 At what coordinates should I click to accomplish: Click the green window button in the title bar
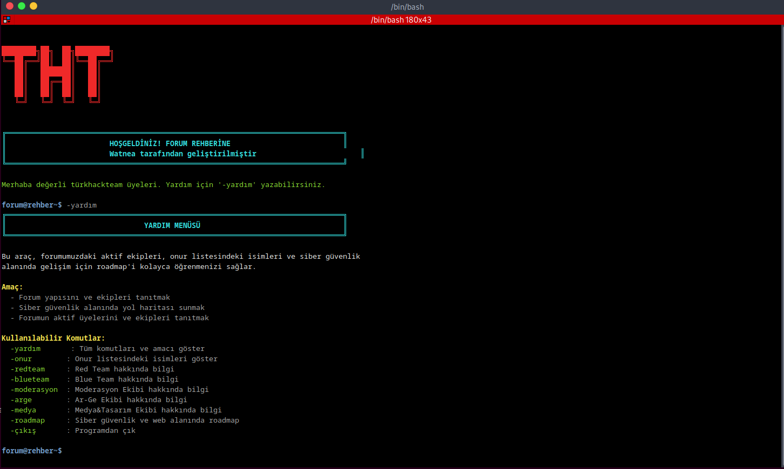pos(22,6)
